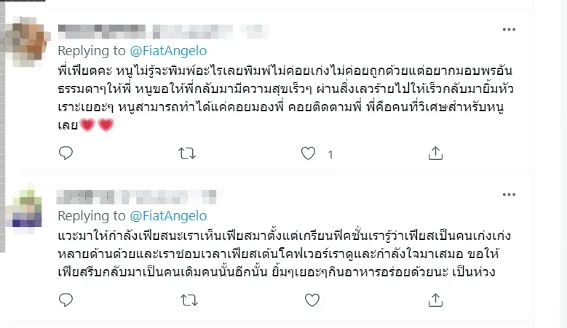
Task: Click the like count showing 1
Action: [x=330, y=154]
